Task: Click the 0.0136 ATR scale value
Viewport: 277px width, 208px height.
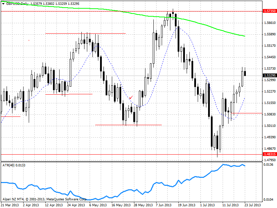Action: (x=268, y=165)
